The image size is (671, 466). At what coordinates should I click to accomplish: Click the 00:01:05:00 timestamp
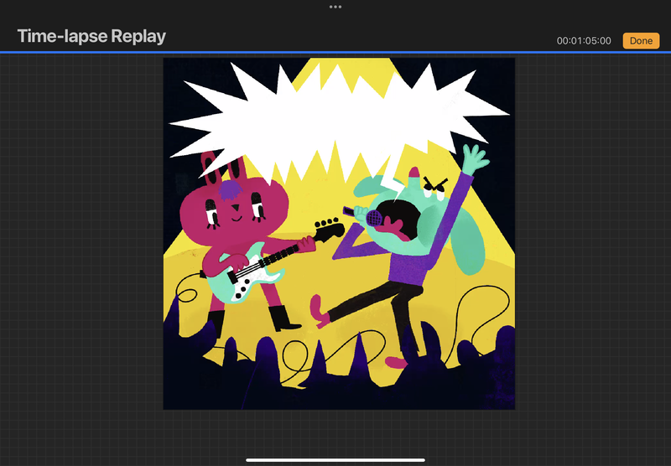pos(584,40)
